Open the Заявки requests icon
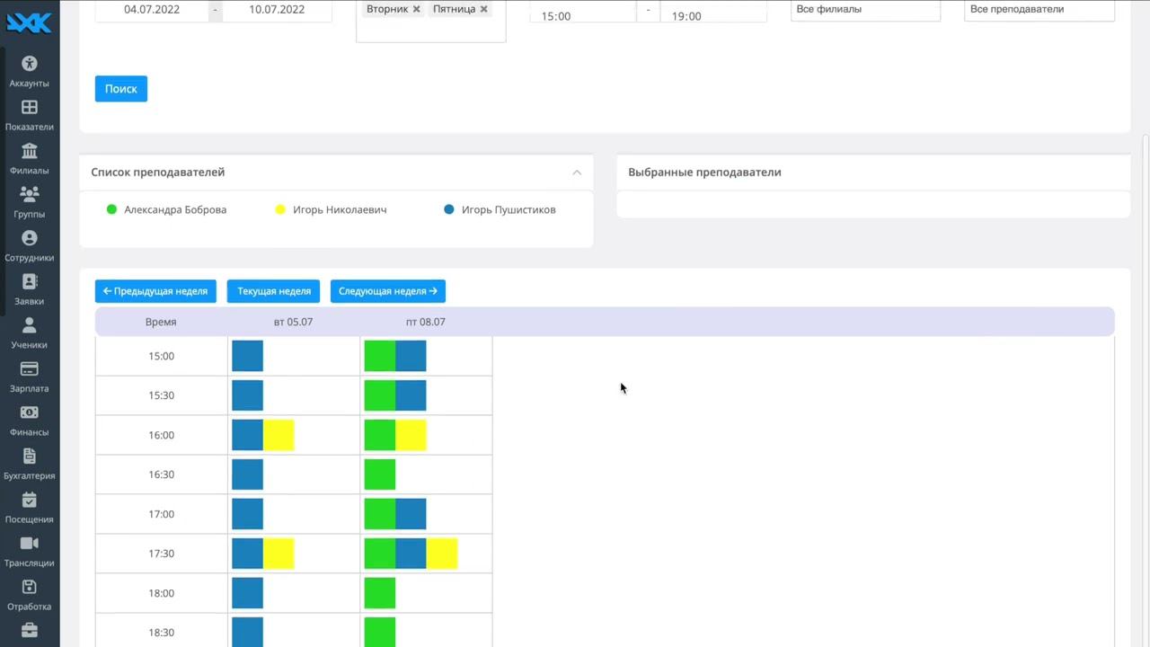This screenshot has height=647, width=1150. (x=29, y=281)
